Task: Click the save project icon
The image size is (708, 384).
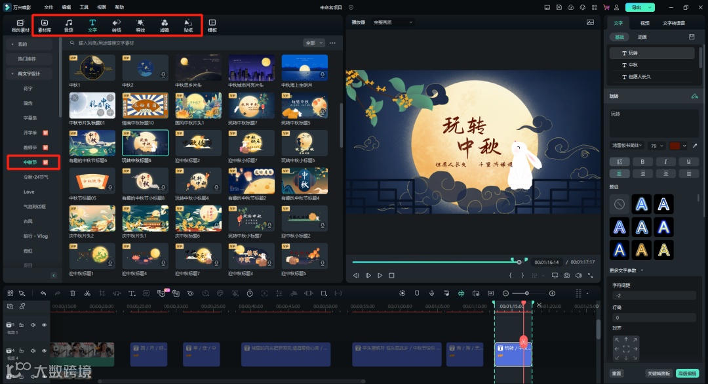Action: click(559, 7)
